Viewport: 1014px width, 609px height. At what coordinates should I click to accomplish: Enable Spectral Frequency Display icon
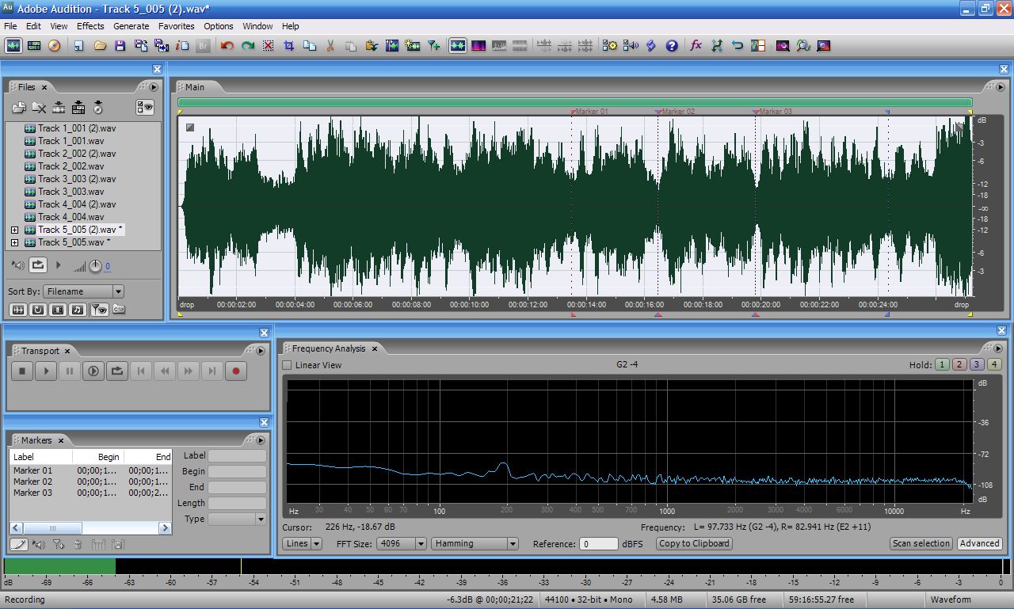[x=478, y=46]
